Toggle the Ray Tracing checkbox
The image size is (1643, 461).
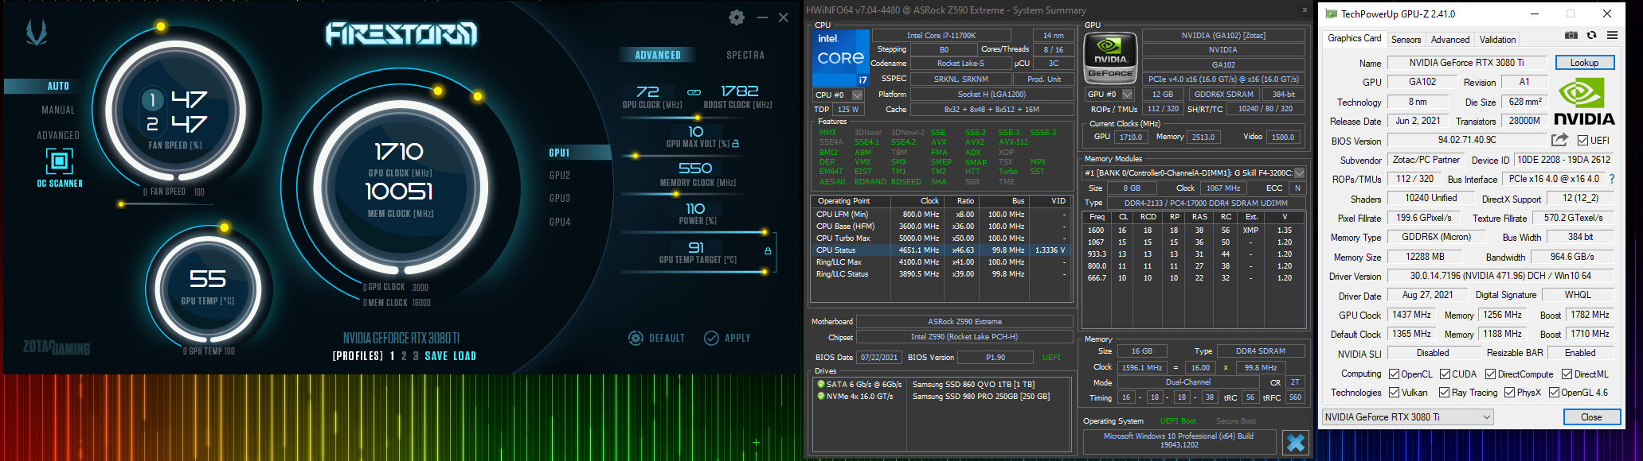[x=1444, y=393]
